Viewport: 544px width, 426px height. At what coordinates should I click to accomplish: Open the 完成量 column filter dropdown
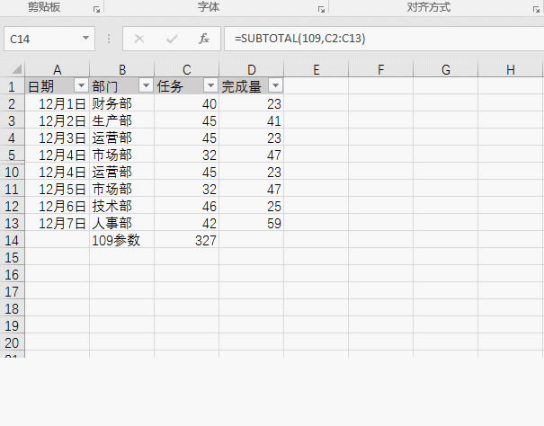pos(275,85)
